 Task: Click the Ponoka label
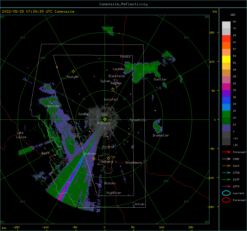click(x=125, y=57)
